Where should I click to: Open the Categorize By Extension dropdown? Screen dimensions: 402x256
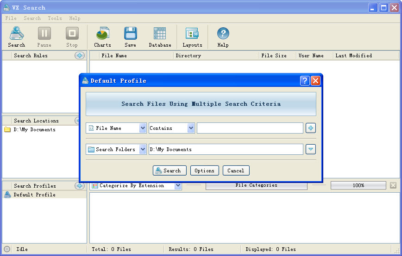coord(178,186)
